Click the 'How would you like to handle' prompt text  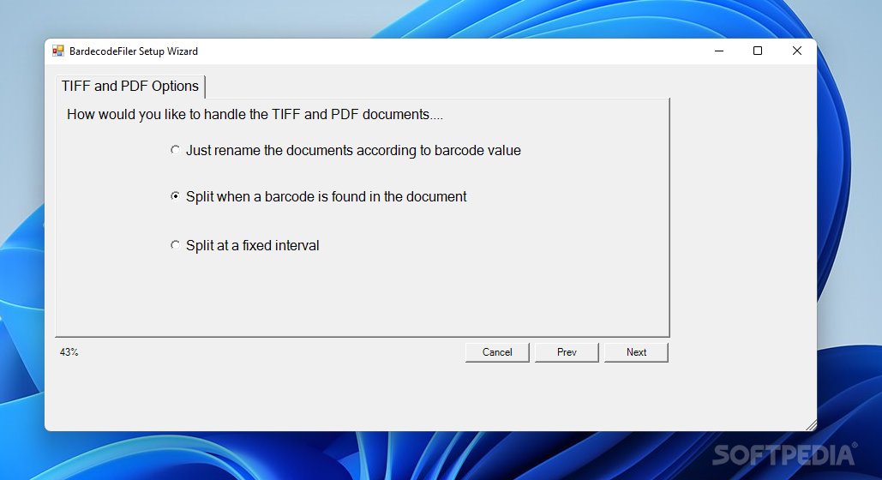pyautogui.click(x=255, y=114)
